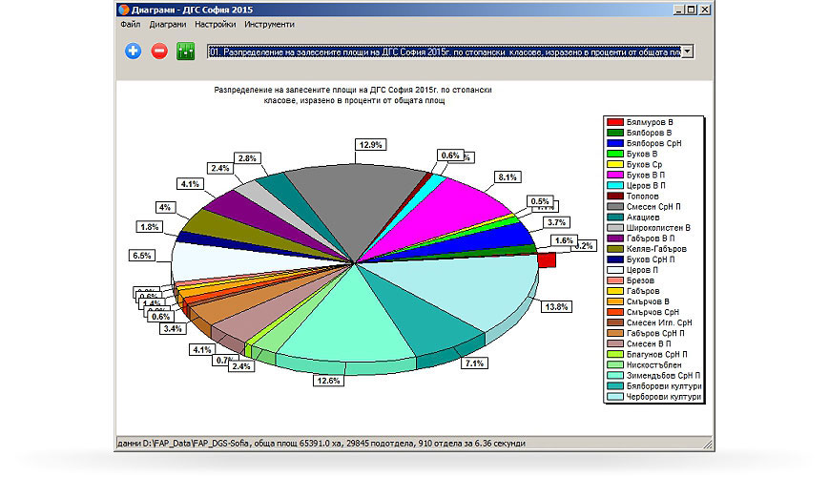Open the Диаграми menu

point(168,24)
